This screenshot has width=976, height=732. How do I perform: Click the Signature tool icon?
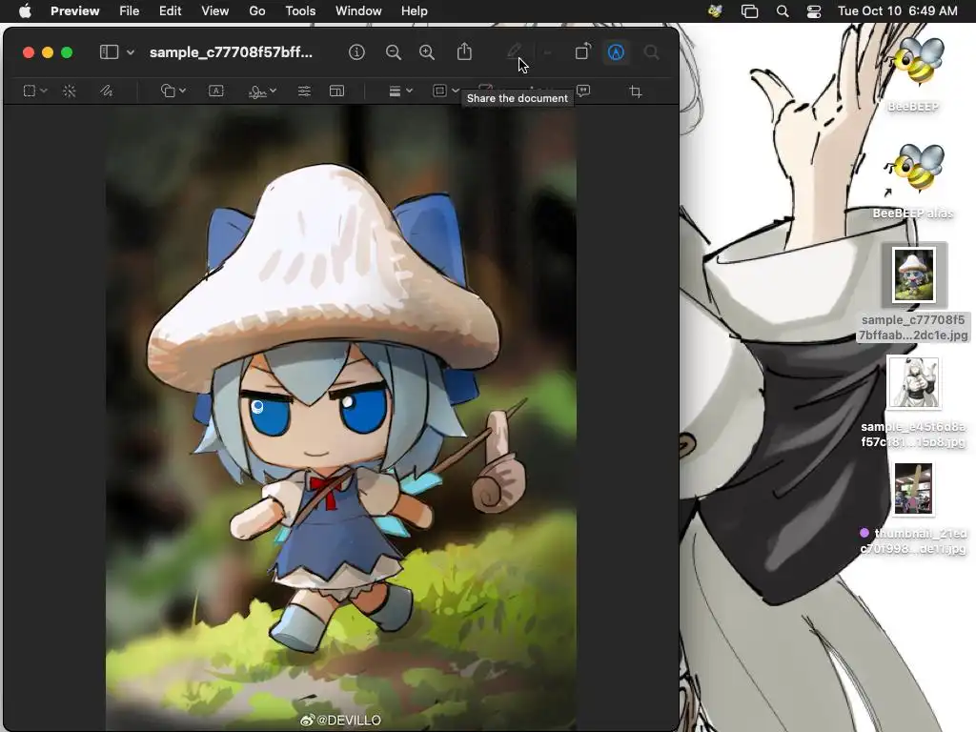(257, 91)
